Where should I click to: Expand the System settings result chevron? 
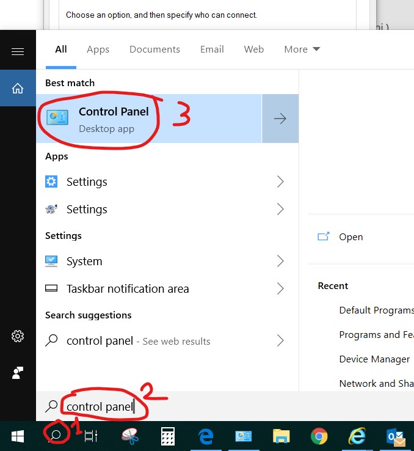click(x=280, y=262)
